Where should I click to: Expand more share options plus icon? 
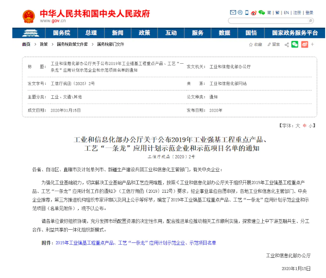point(312,44)
